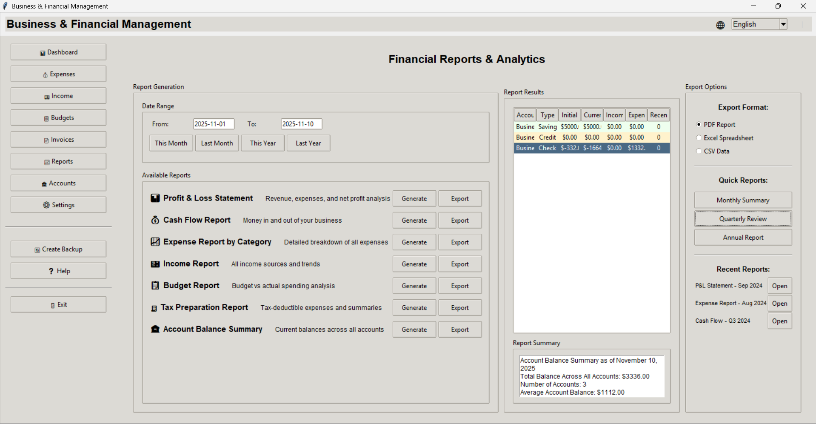The height and width of the screenshot is (424, 816).
Task: Click the Account Balance Summary house icon
Action: [155, 329]
